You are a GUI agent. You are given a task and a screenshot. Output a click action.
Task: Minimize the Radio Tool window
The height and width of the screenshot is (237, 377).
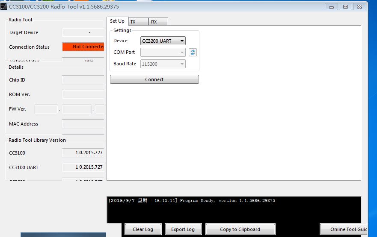[x=331, y=7]
